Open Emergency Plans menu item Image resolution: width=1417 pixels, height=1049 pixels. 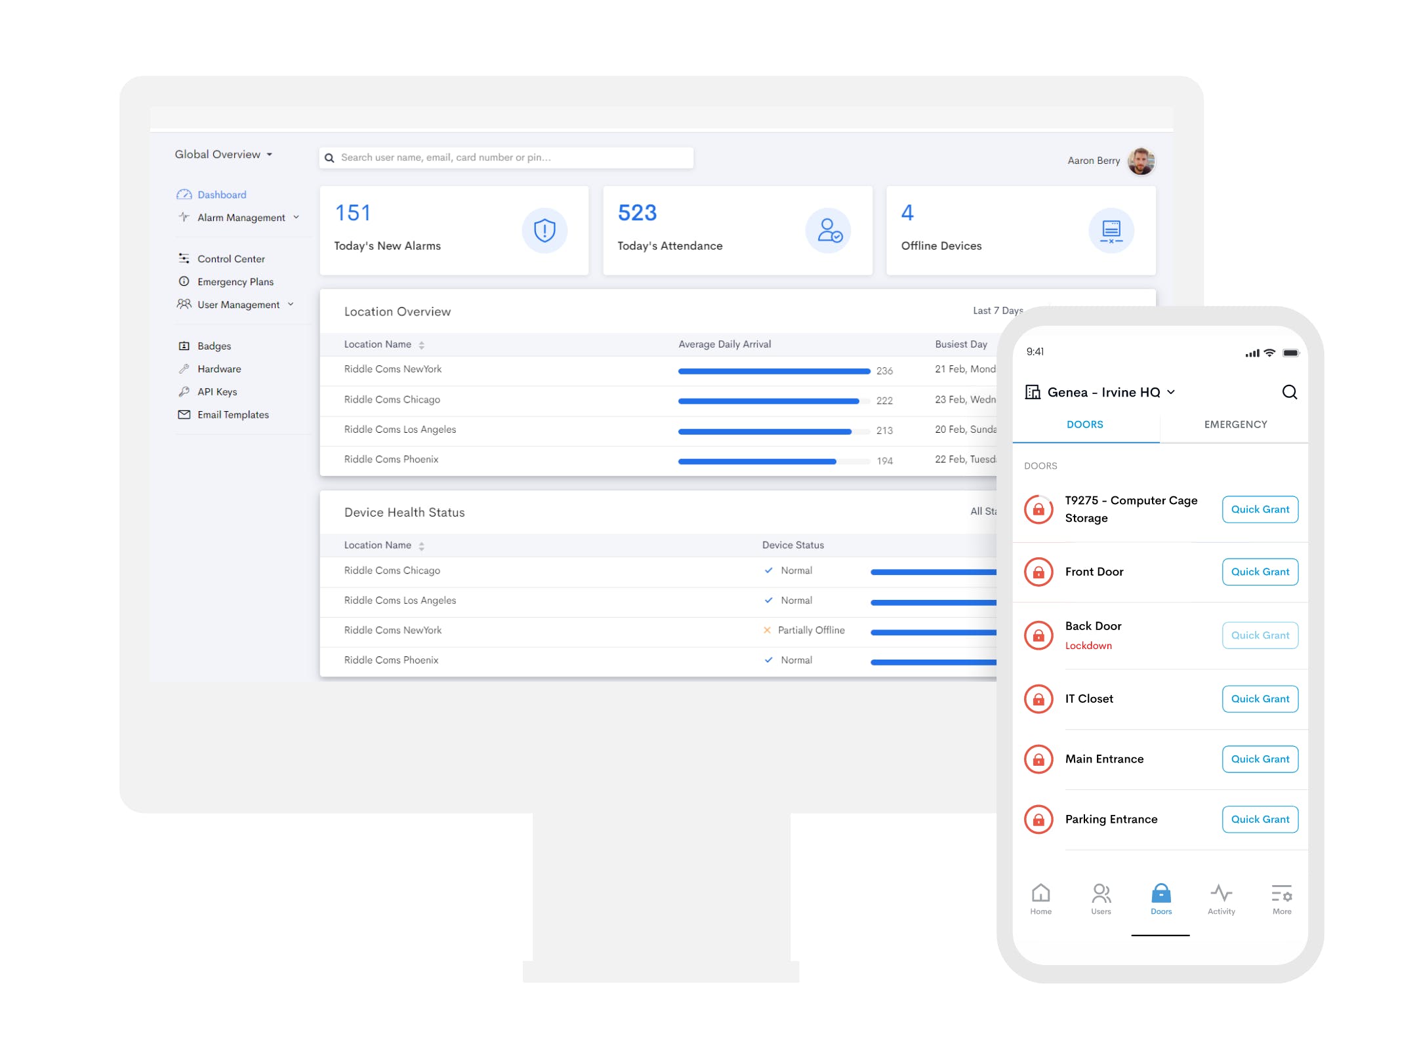236,282
